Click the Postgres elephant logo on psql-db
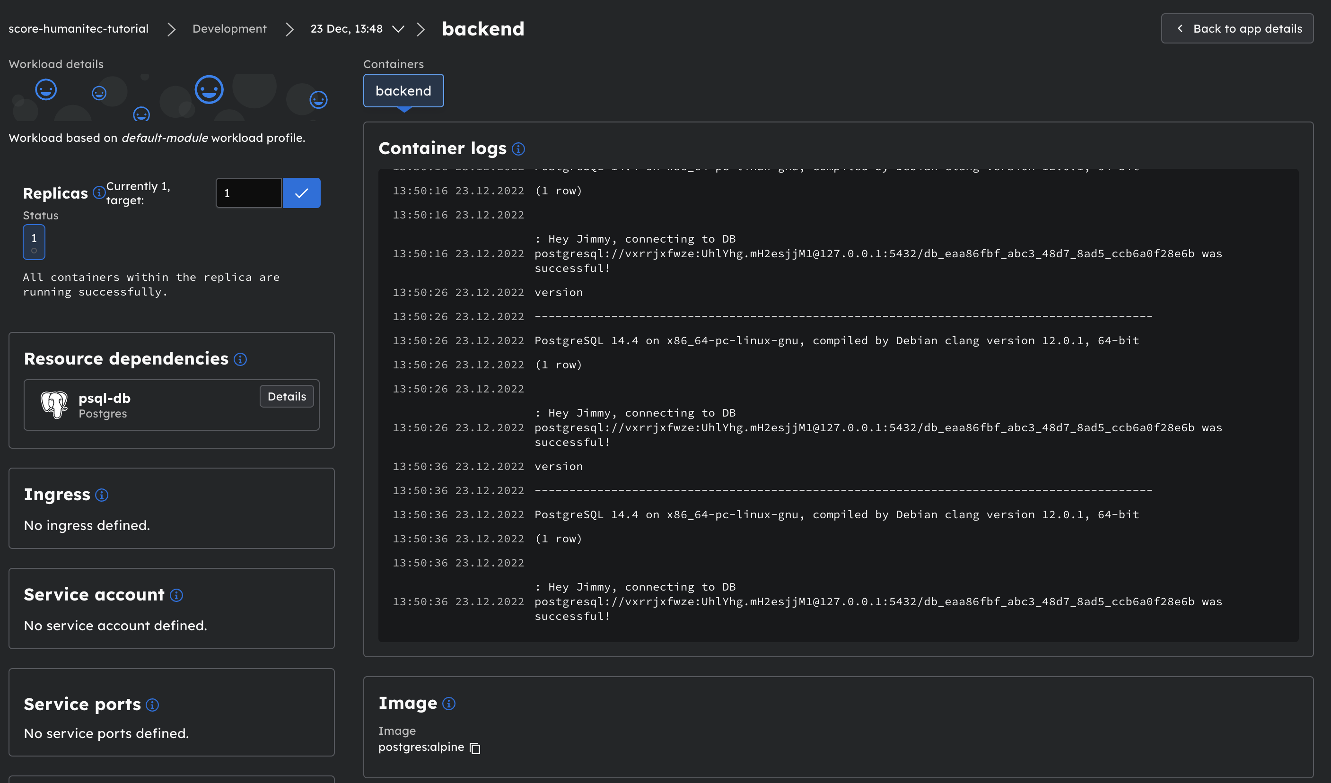Viewport: 1331px width, 783px height. point(54,405)
